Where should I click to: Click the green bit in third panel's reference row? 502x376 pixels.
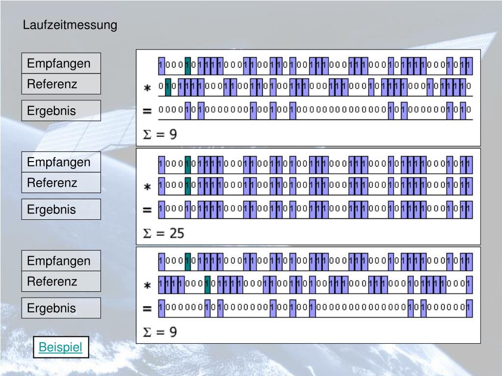[207, 284]
